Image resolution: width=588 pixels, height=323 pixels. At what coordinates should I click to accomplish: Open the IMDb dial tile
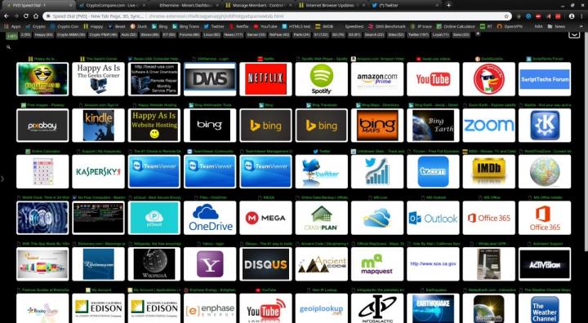tap(488, 171)
